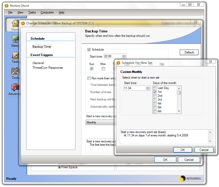Click the Norton Ghost title bar icon

[7, 6]
